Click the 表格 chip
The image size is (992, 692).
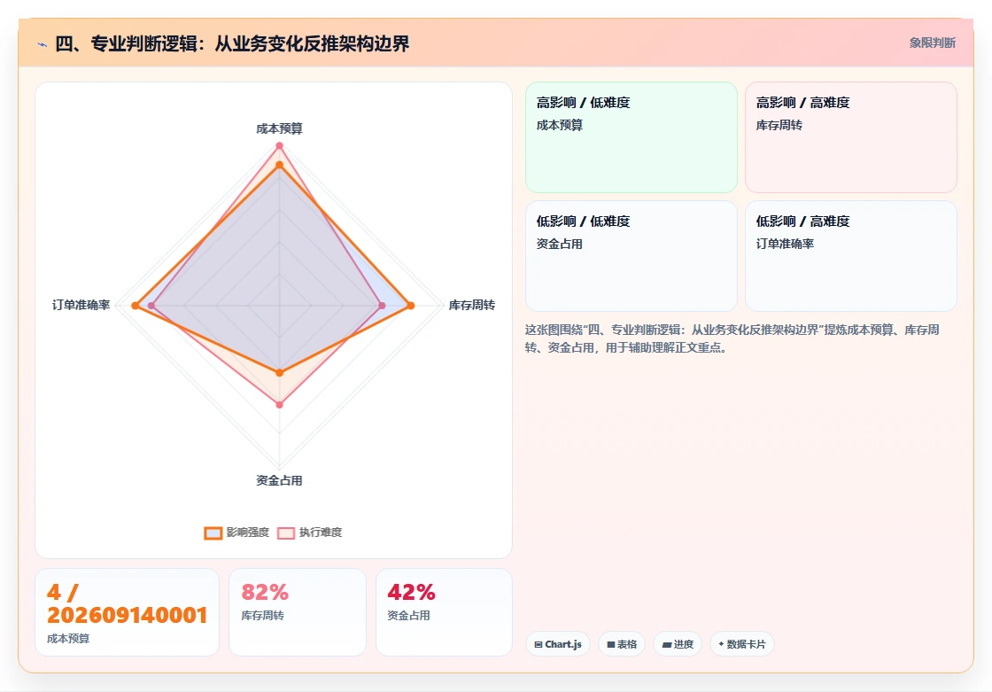pos(622,644)
